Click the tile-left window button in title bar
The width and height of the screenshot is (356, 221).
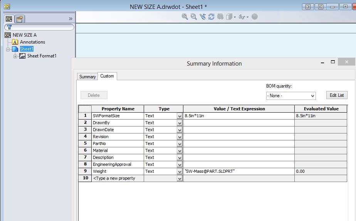click(x=308, y=7)
